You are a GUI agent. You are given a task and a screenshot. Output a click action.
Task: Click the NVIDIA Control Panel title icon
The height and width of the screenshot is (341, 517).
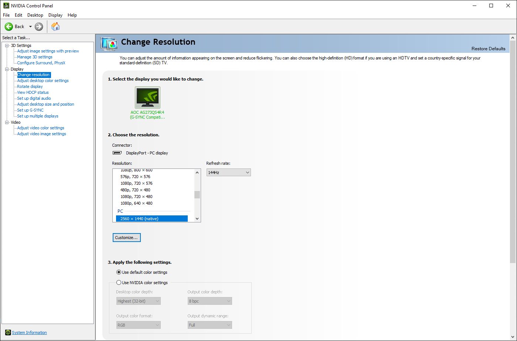tap(6, 6)
